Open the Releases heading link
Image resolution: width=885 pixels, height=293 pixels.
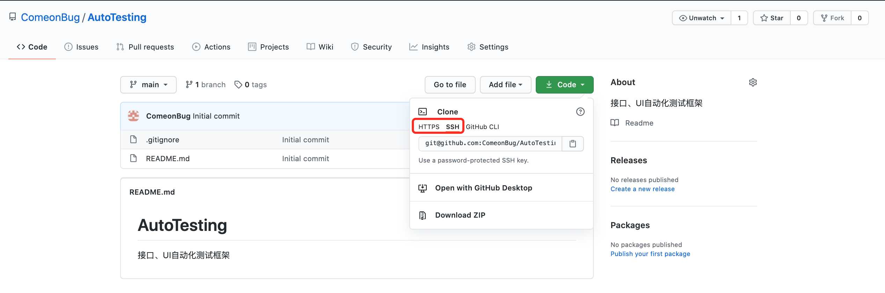click(x=629, y=160)
